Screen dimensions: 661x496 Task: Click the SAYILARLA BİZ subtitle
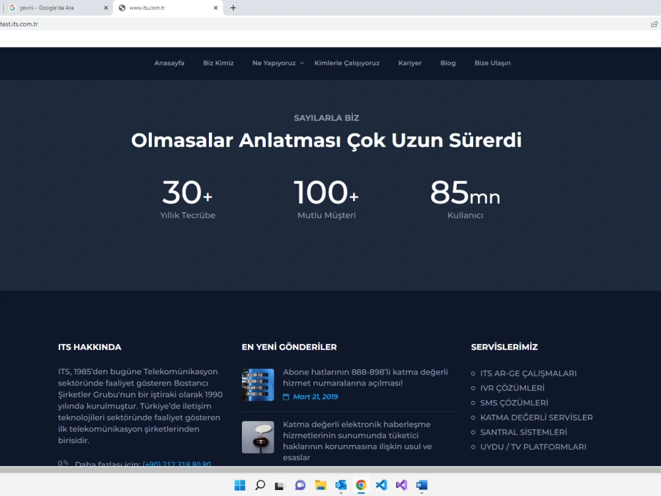pyautogui.click(x=327, y=118)
